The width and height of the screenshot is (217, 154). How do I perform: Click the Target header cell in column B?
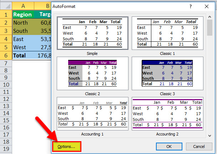(x=42, y=14)
